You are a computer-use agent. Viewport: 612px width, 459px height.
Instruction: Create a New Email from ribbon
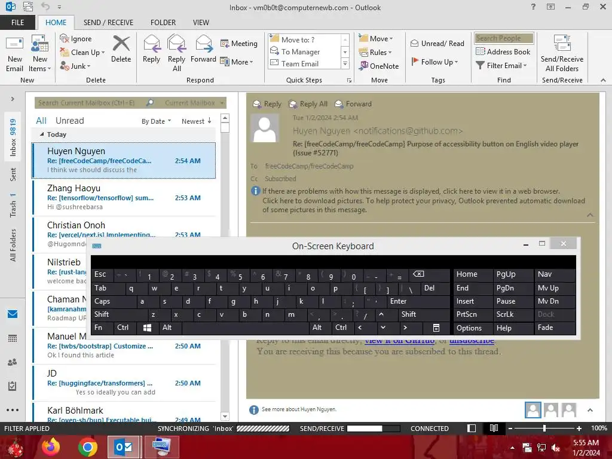point(14,54)
